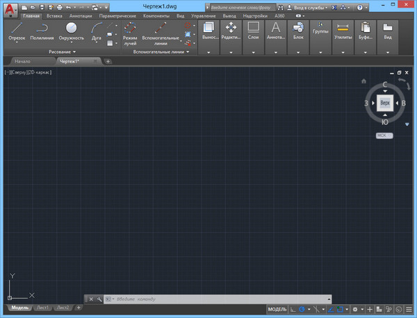This screenshot has width=417, height=318.
Task: Switch to the Вставка ribbon tab
Action: point(54,15)
